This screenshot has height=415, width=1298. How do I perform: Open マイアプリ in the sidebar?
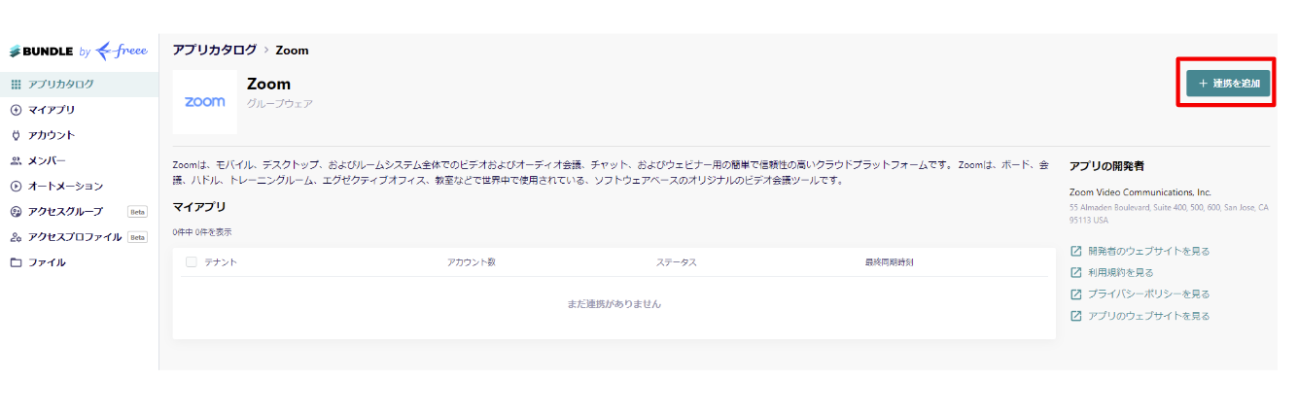(x=79, y=110)
